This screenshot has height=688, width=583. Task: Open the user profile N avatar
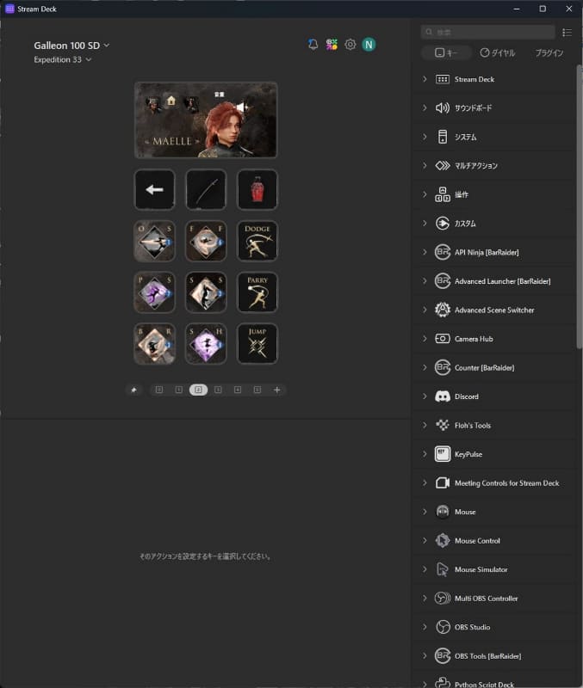tap(369, 45)
